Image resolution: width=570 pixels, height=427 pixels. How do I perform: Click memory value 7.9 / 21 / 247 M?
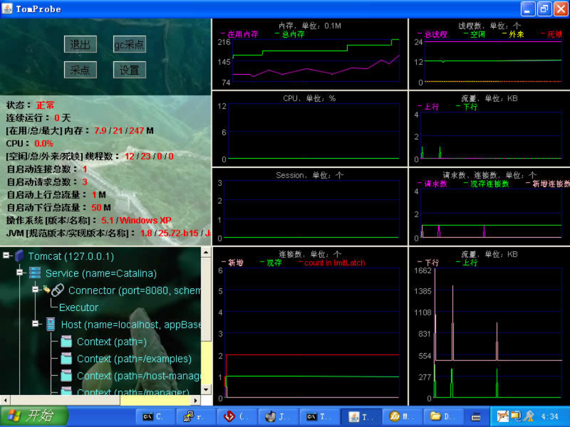[x=124, y=131]
